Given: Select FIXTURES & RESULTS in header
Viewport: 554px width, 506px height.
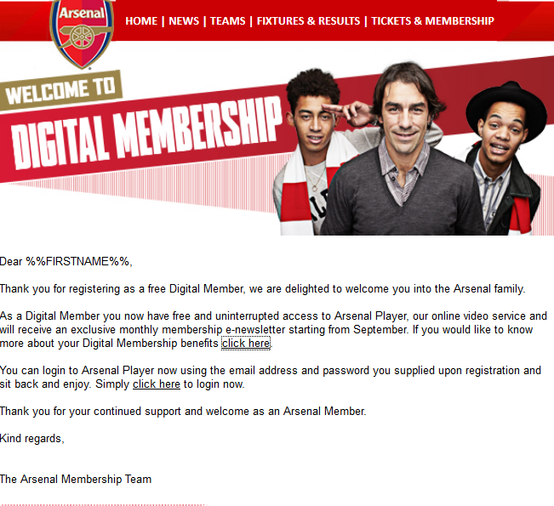Looking at the screenshot, I should click(308, 20).
